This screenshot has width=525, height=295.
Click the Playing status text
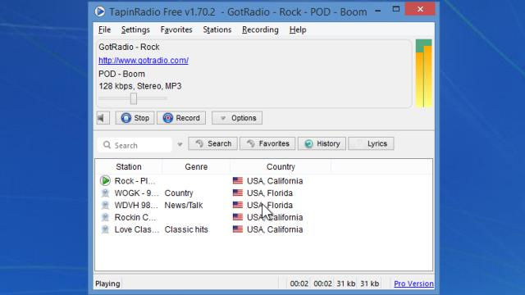pos(107,284)
